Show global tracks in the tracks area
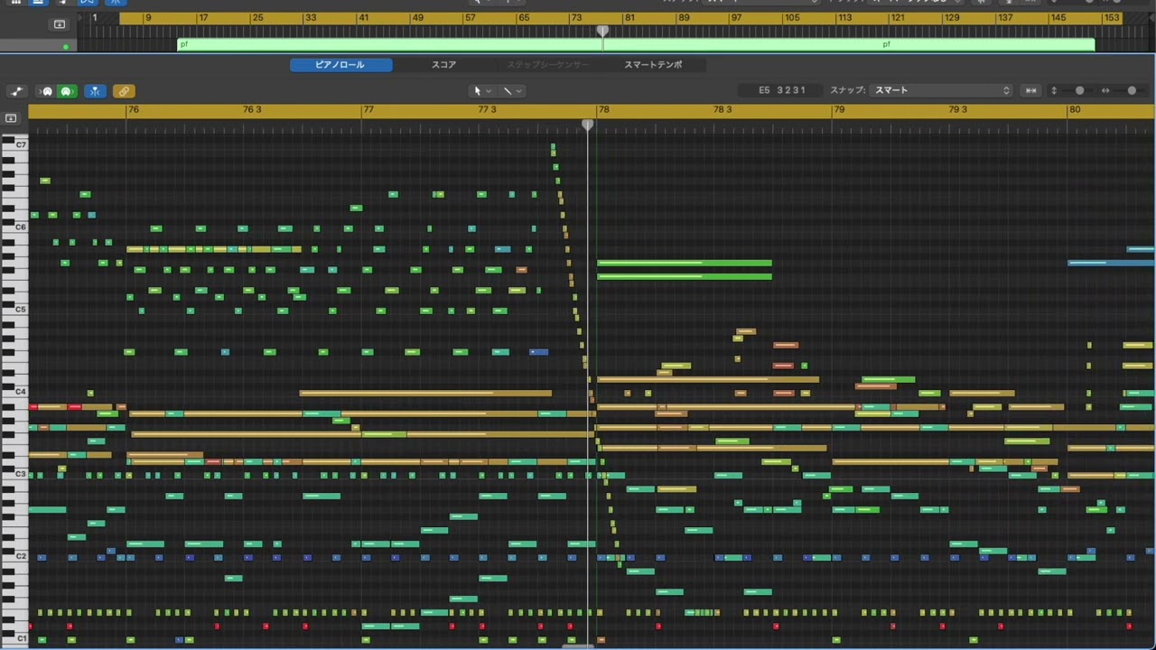This screenshot has height=650, width=1156. pyautogui.click(x=60, y=24)
